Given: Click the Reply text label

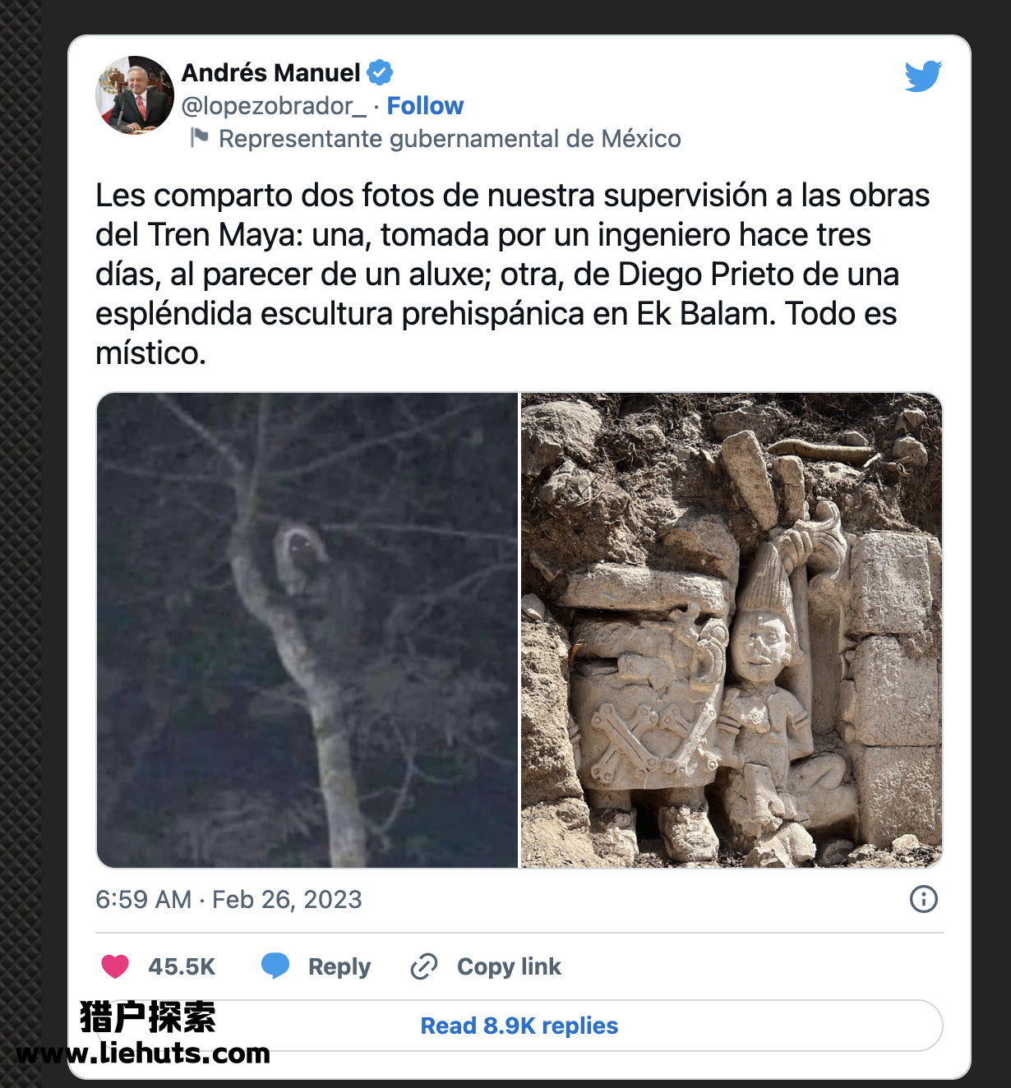Looking at the screenshot, I should [x=339, y=966].
